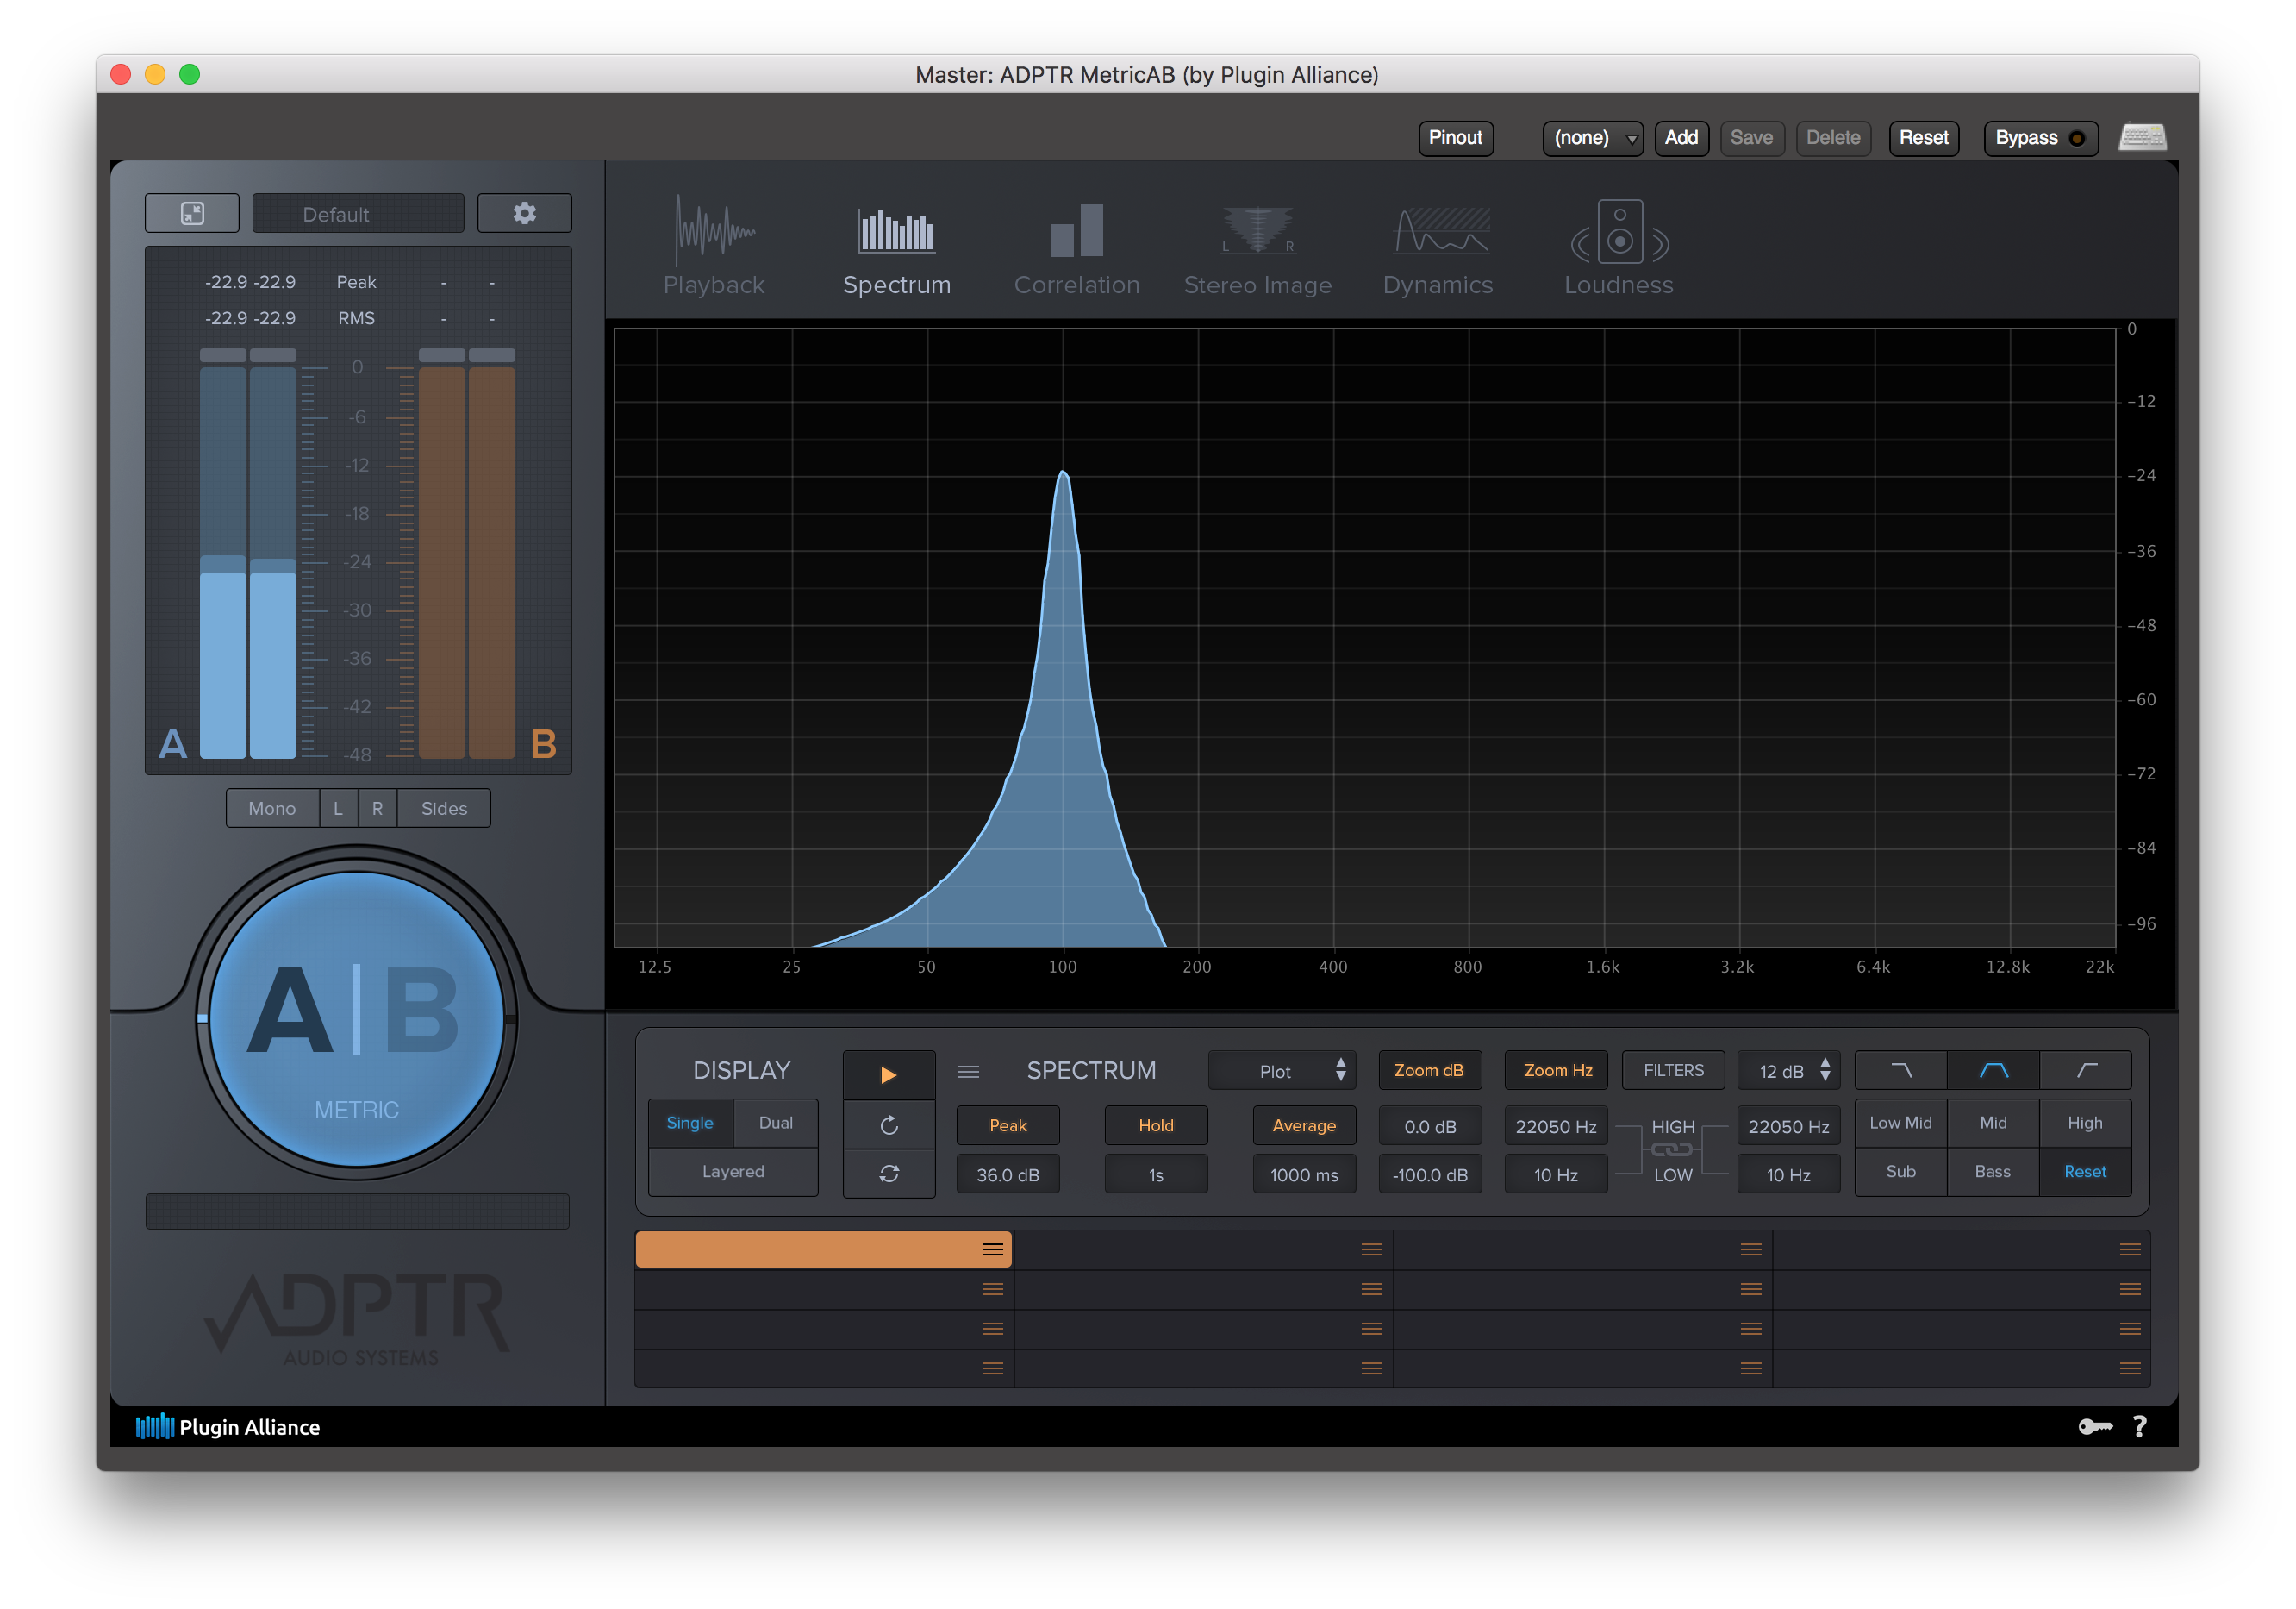Click the Zoom dB button
The width and height of the screenshot is (2296, 1609).
click(x=1430, y=1071)
